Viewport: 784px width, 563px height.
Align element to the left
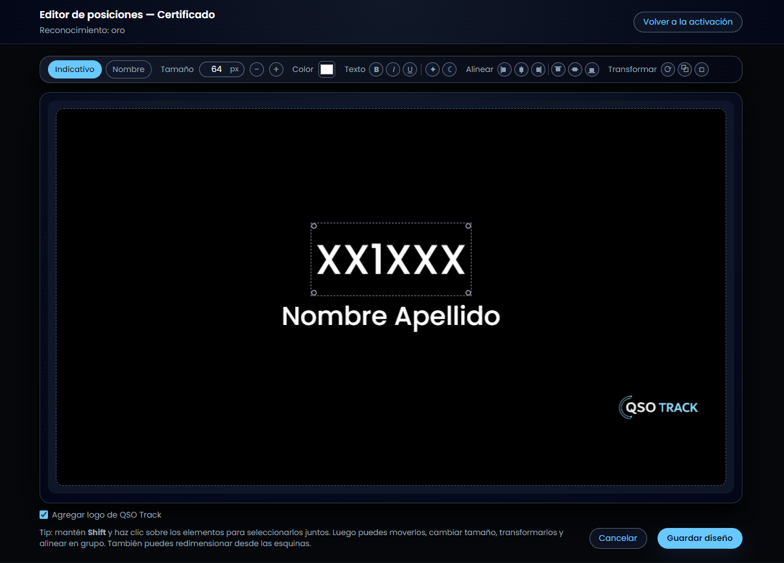click(x=505, y=69)
